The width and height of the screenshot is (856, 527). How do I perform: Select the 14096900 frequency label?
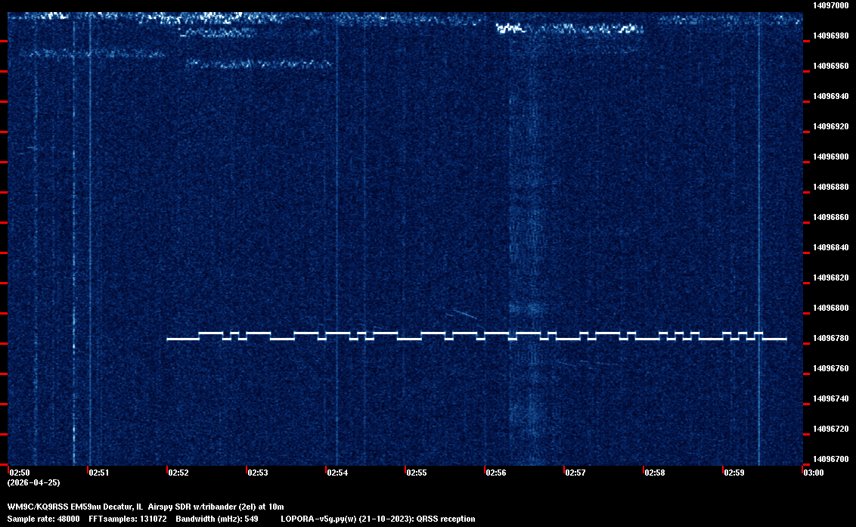tap(830, 157)
